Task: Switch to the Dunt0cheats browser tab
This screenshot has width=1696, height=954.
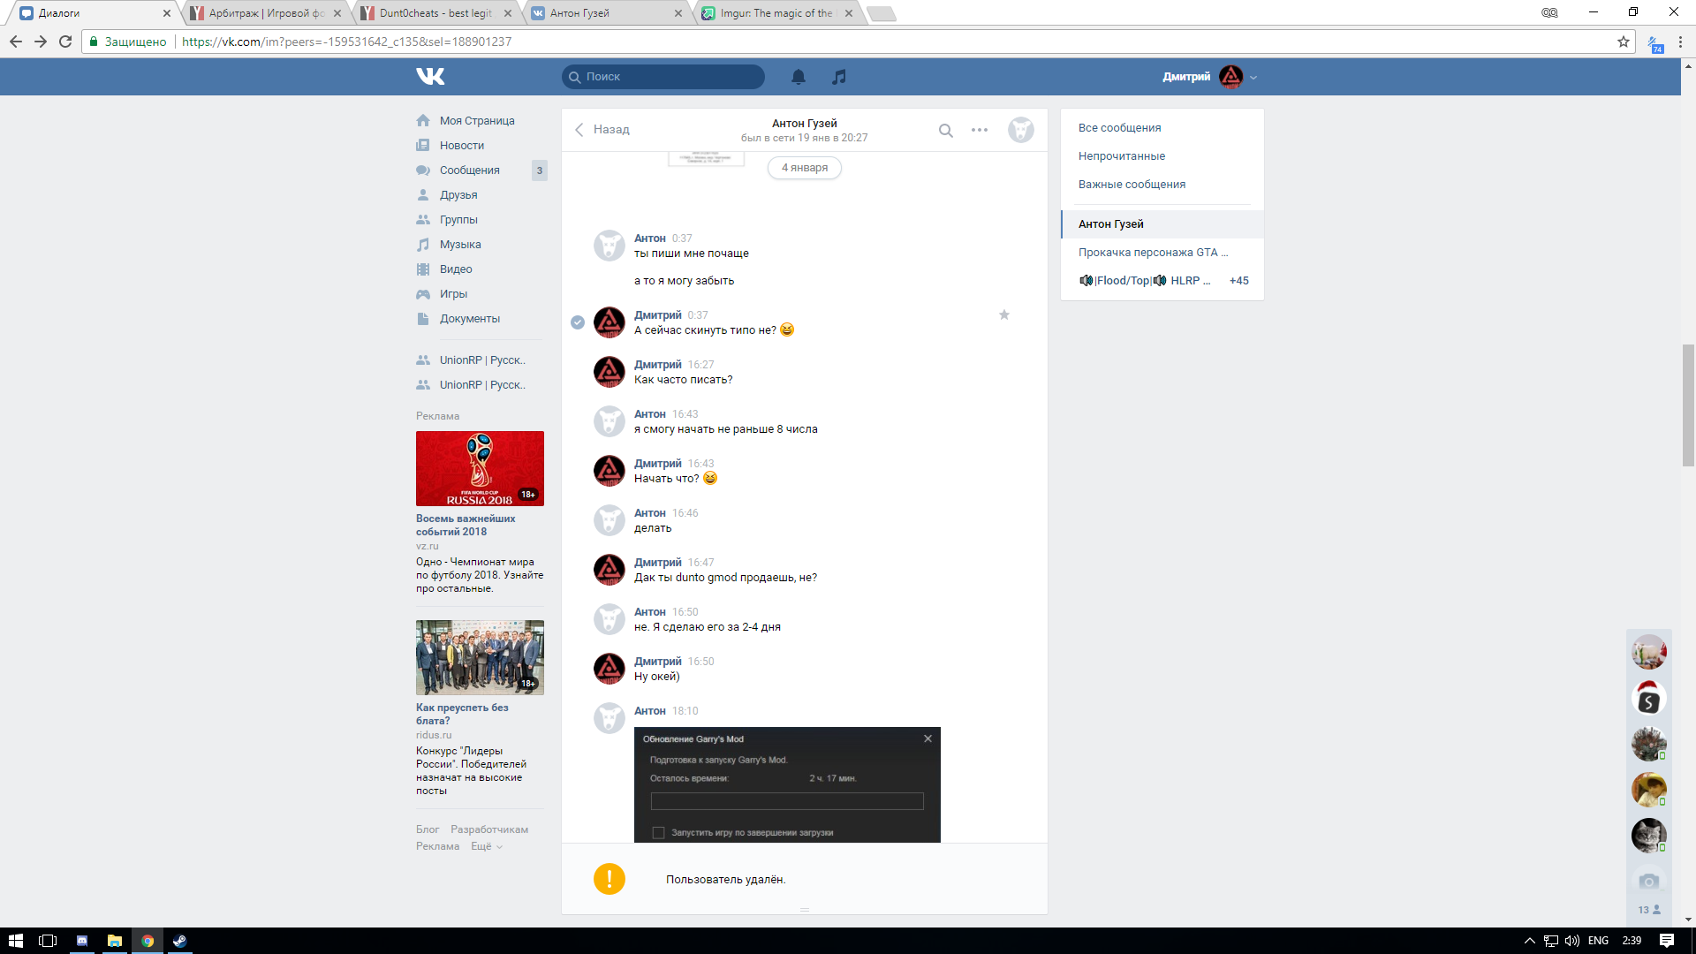Action: coord(435,13)
